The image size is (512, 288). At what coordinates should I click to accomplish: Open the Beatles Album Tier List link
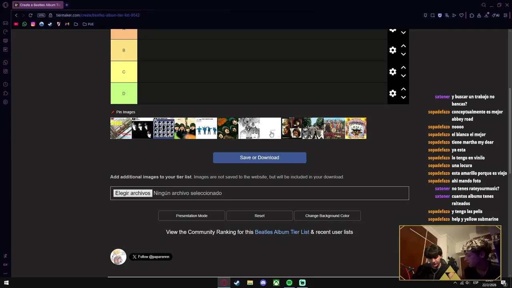tap(282, 232)
